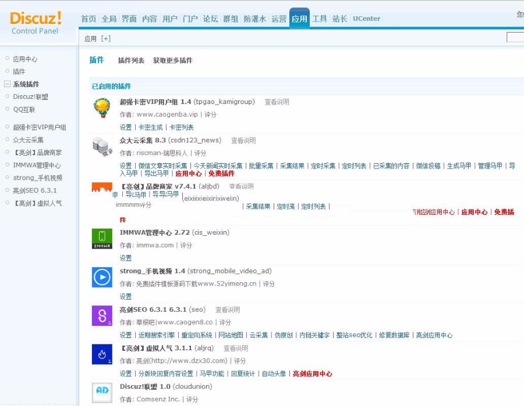Open the 论坛 menu in the top bar

(210, 18)
